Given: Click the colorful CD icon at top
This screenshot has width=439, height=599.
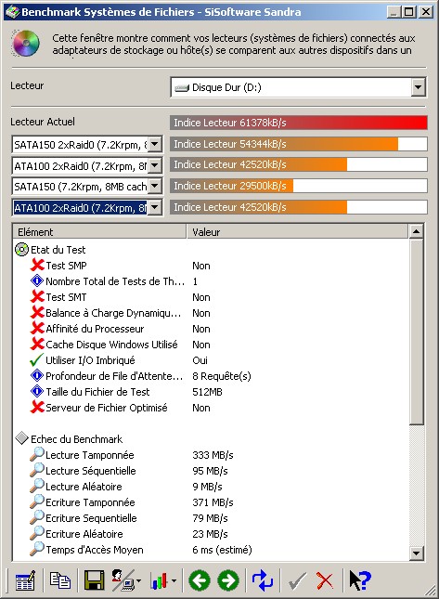Looking at the screenshot, I should (26, 44).
